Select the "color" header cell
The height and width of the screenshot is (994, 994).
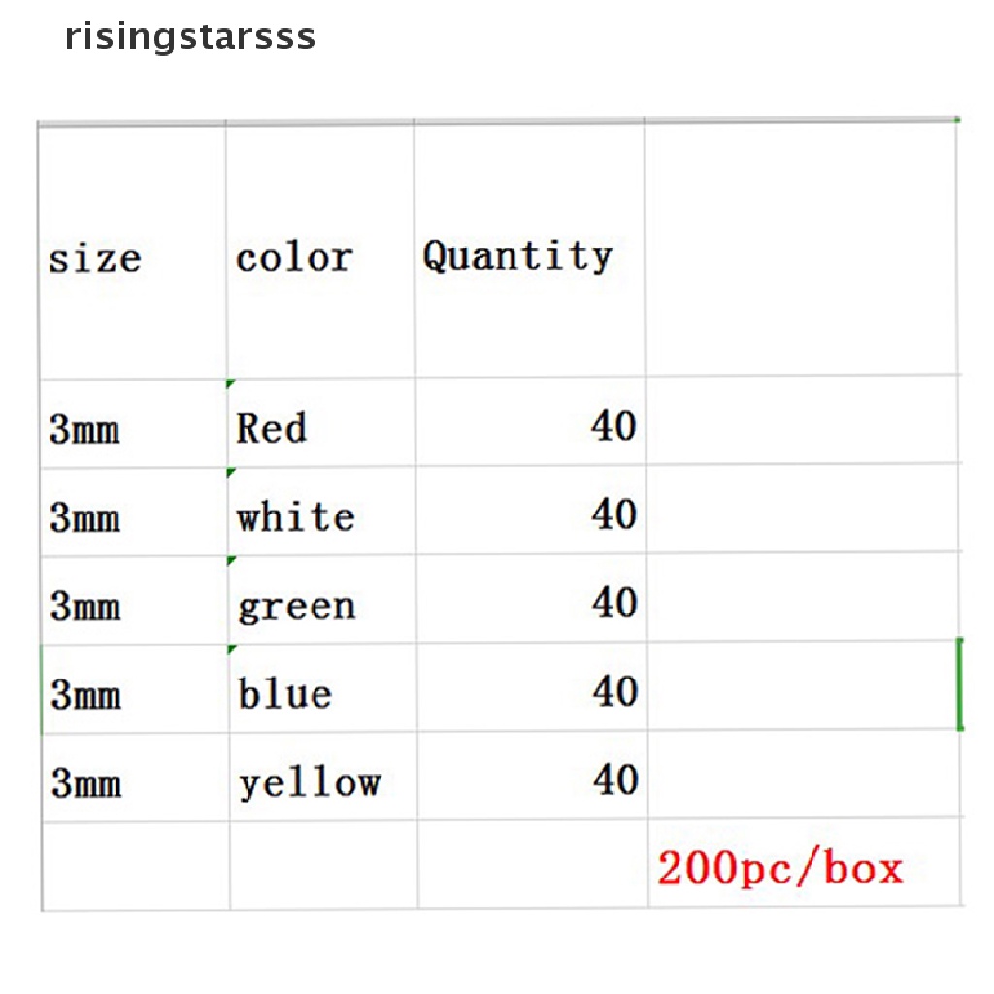click(293, 258)
